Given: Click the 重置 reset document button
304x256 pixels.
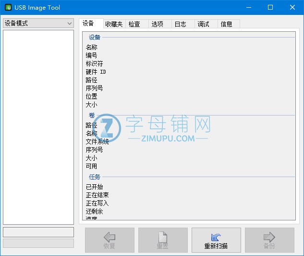Looking at the screenshot, I should click(x=163, y=240).
